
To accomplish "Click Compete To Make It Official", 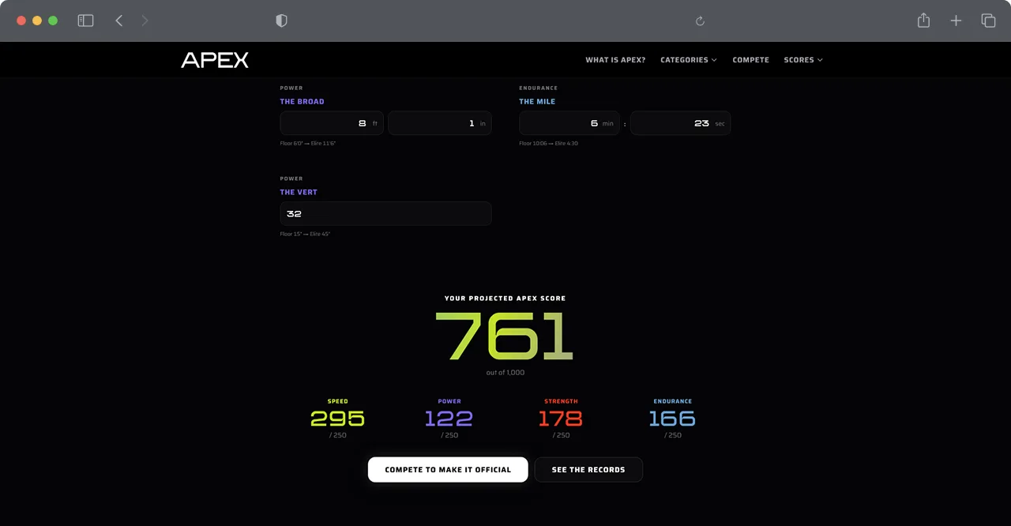I will coord(448,469).
